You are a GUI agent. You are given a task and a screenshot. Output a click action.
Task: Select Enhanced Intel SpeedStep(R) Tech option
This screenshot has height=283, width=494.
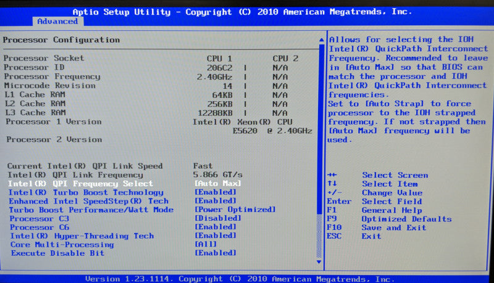click(88, 201)
